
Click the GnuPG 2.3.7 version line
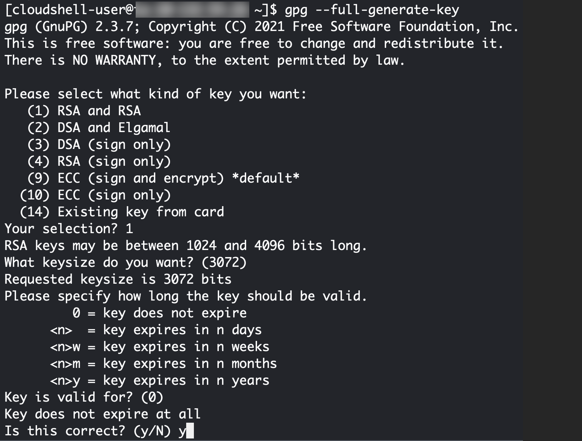tap(261, 27)
